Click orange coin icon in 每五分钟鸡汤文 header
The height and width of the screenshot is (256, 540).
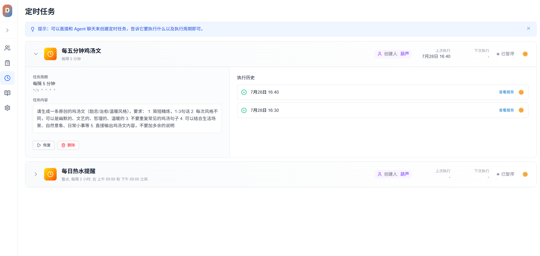point(525,54)
